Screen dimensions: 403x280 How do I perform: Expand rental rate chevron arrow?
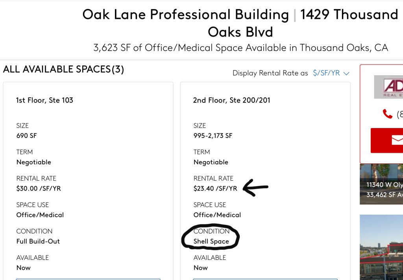click(346, 73)
